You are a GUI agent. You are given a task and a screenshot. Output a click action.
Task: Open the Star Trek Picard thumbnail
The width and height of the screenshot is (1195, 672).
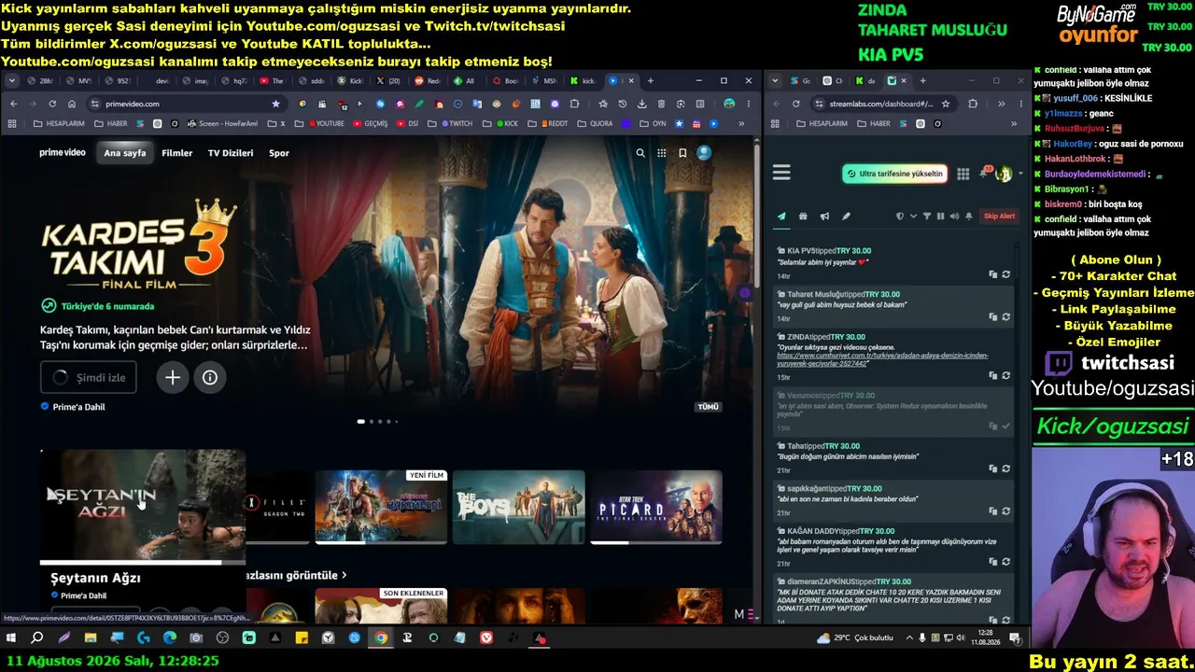(x=656, y=507)
